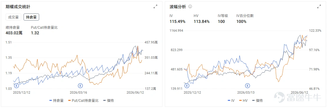Select first earnings E marker on volatility chart
The width and height of the screenshot is (327, 108).
[x=187, y=85]
